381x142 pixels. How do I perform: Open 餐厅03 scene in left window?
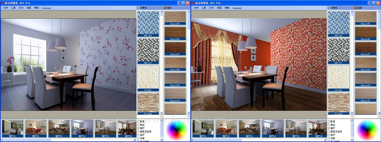tap(59, 128)
